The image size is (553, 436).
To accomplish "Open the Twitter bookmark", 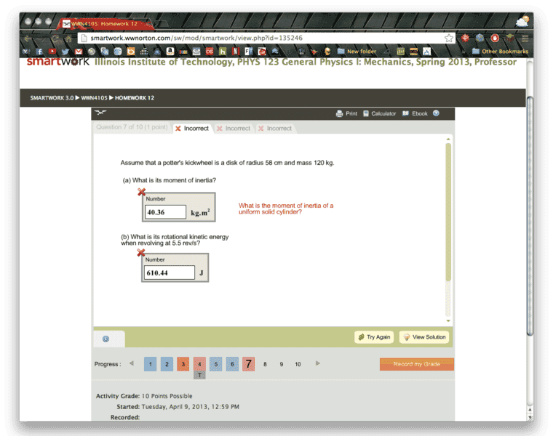I will click(65, 52).
